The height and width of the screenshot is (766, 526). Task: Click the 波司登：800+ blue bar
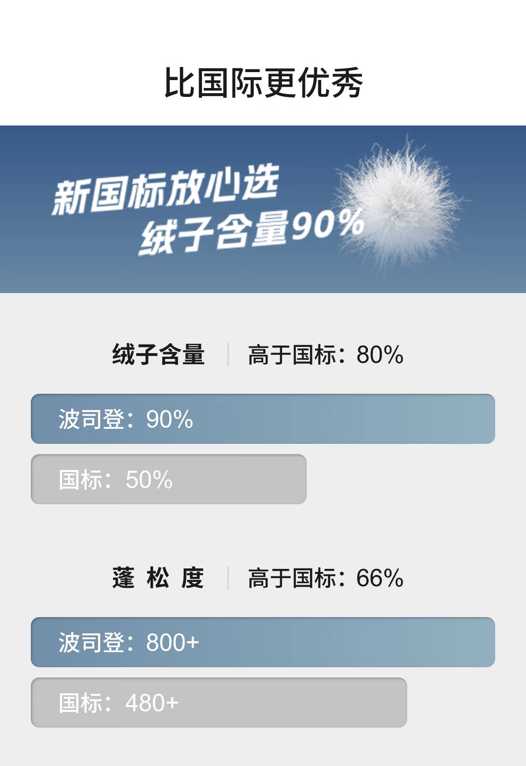pos(263,642)
